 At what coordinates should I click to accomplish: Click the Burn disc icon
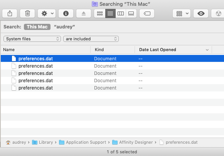coord(218,13)
